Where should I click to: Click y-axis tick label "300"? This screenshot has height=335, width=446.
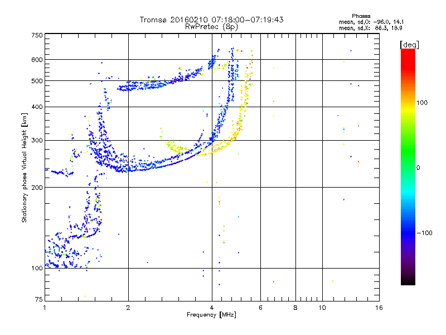tap(37, 140)
